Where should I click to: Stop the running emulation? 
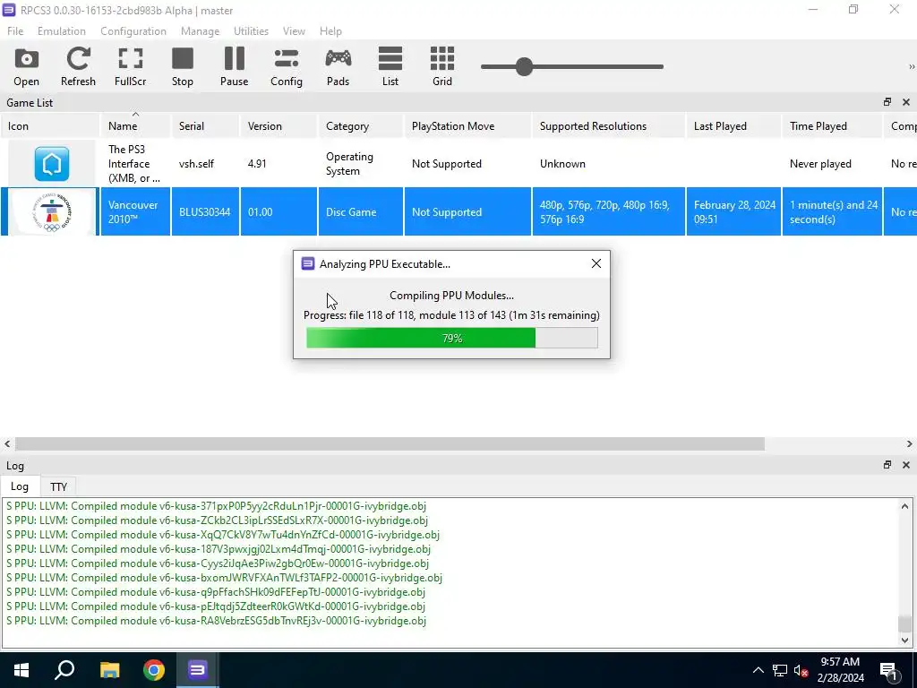tap(183, 66)
